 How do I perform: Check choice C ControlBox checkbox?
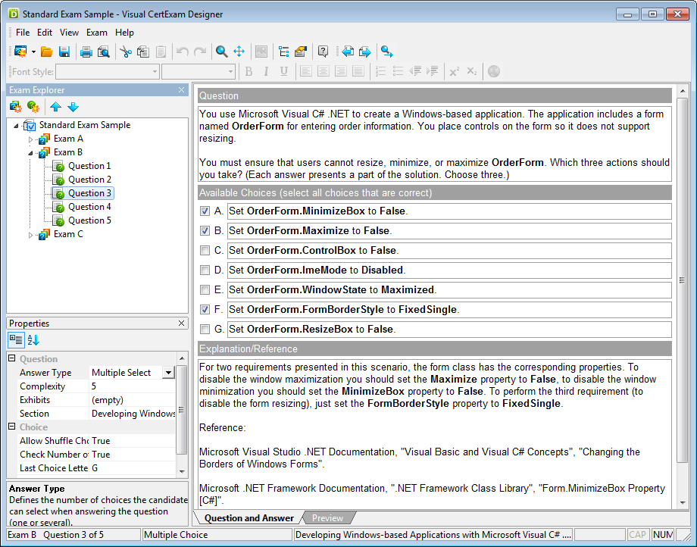pos(205,250)
